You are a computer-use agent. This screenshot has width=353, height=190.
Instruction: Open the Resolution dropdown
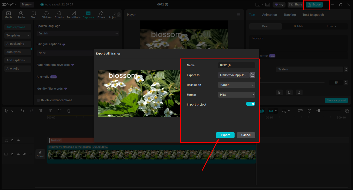(236, 85)
